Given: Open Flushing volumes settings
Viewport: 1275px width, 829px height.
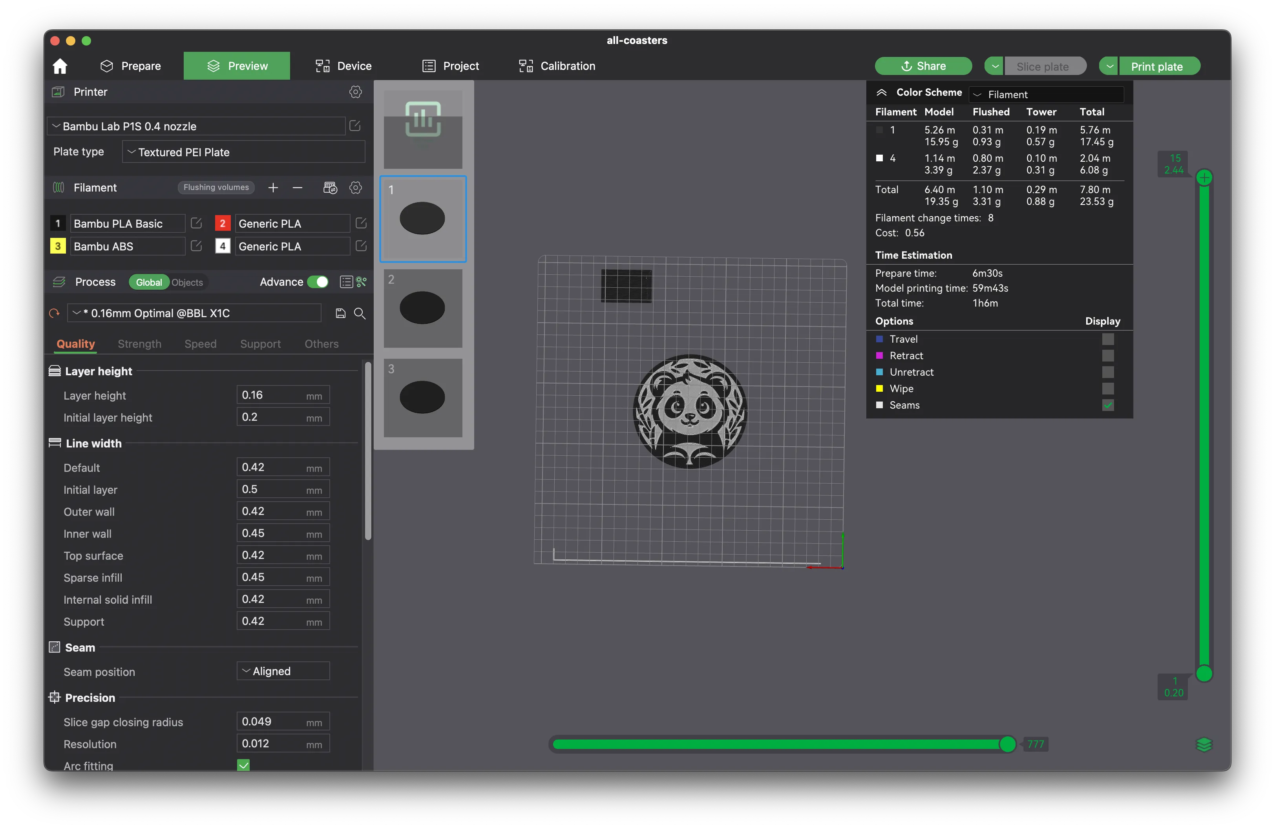Looking at the screenshot, I should (x=216, y=188).
